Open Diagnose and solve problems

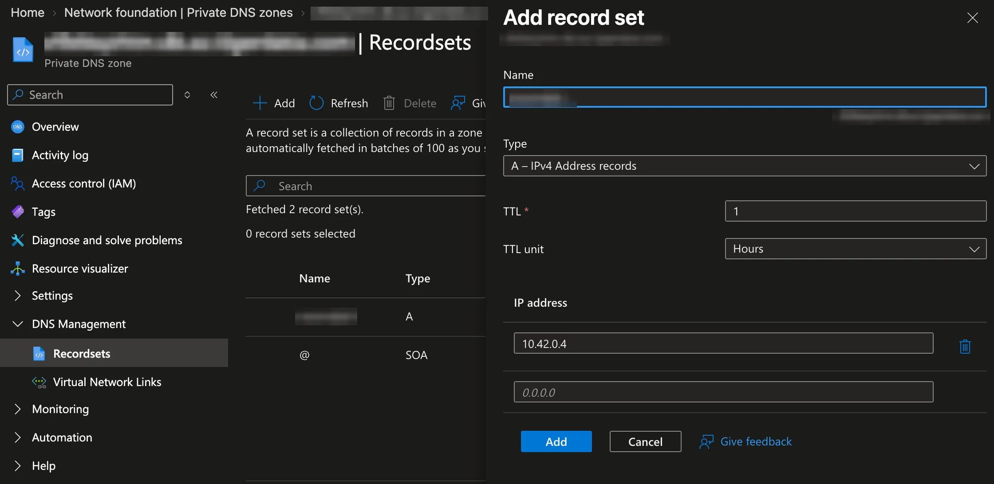[107, 240]
